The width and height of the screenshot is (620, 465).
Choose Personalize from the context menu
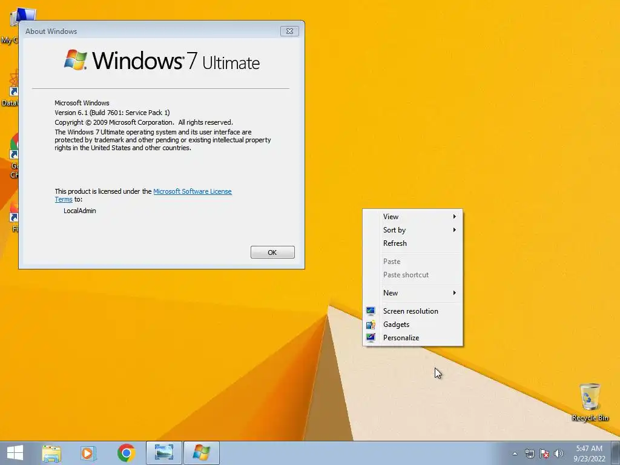coord(412,338)
